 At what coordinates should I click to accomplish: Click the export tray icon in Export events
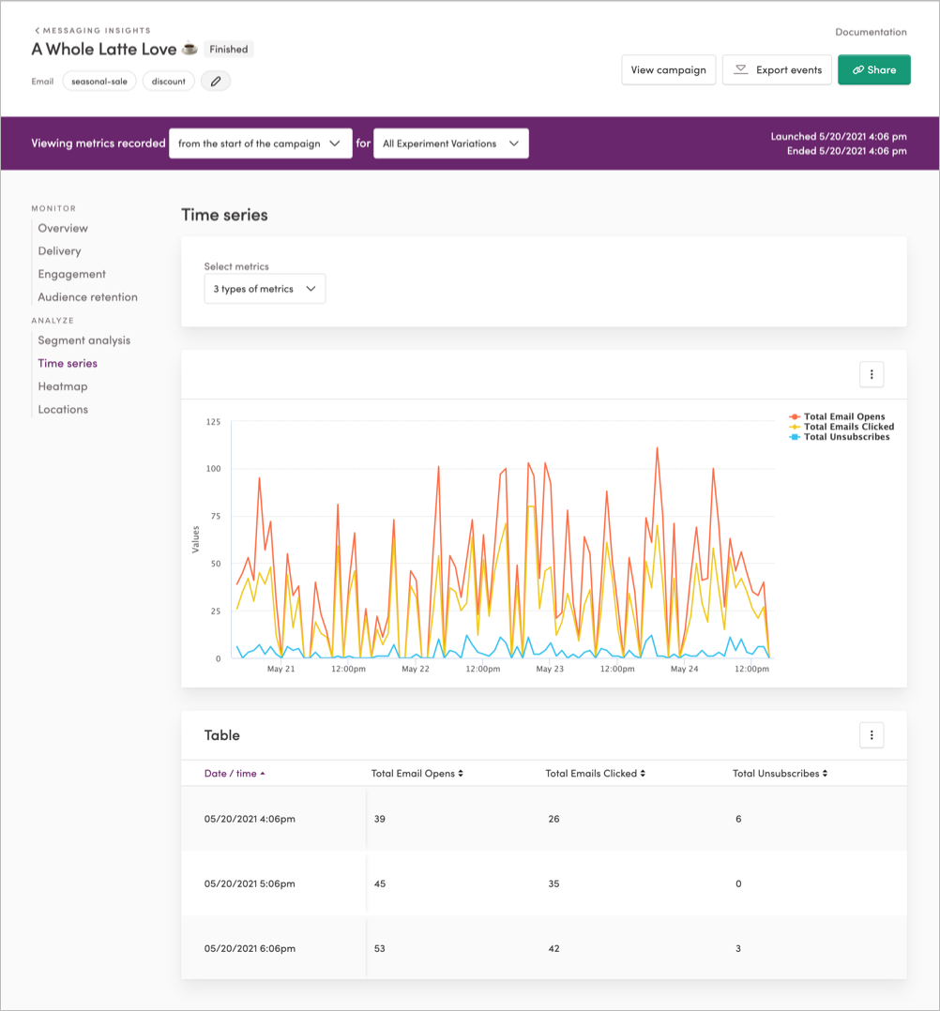coord(740,68)
